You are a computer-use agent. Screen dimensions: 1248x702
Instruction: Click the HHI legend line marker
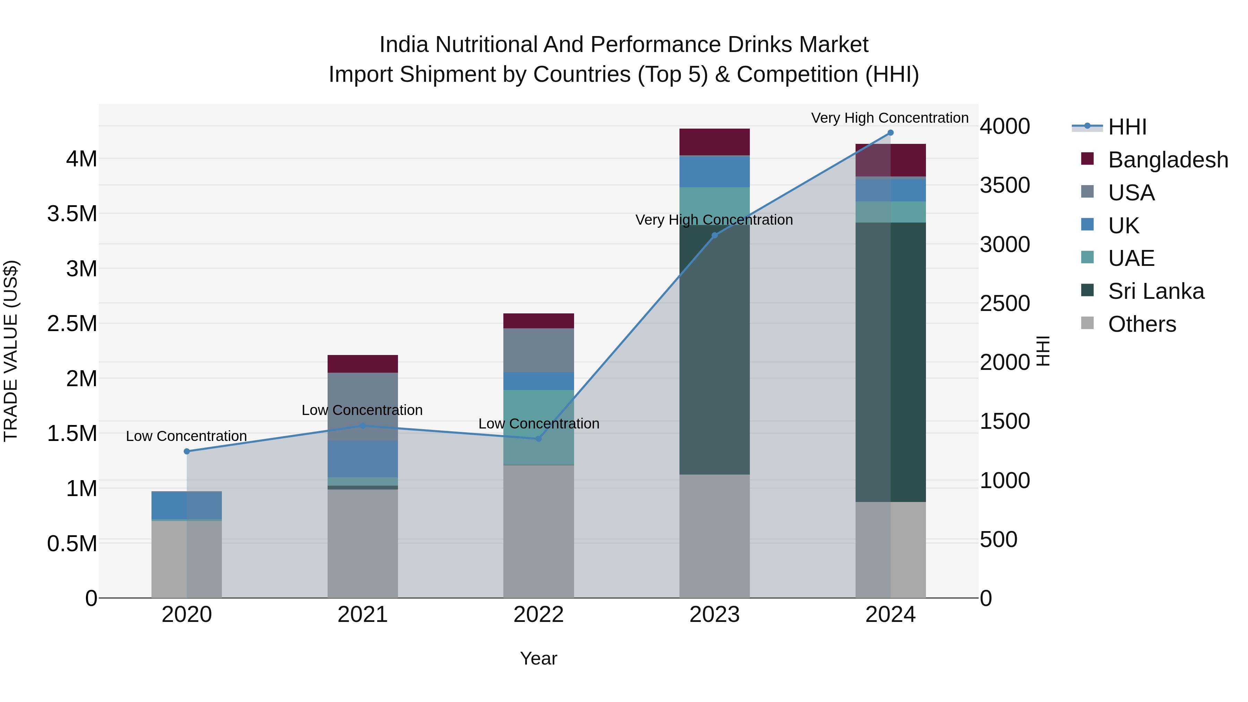point(1087,127)
